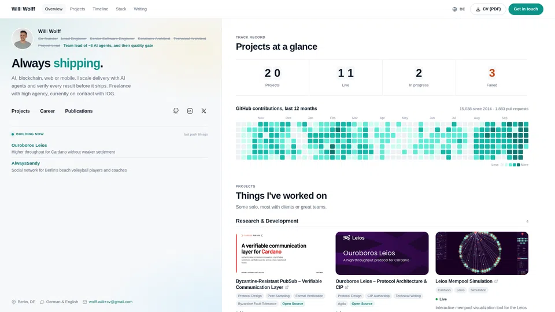Open the LinkedIn profile icon
Viewport: 555px width, 312px height.
(x=190, y=111)
